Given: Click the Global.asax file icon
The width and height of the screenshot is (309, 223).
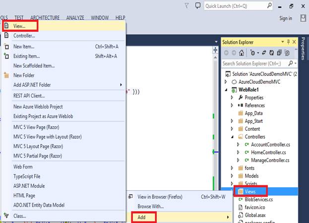Looking at the screenshot, I should point(240,215).
